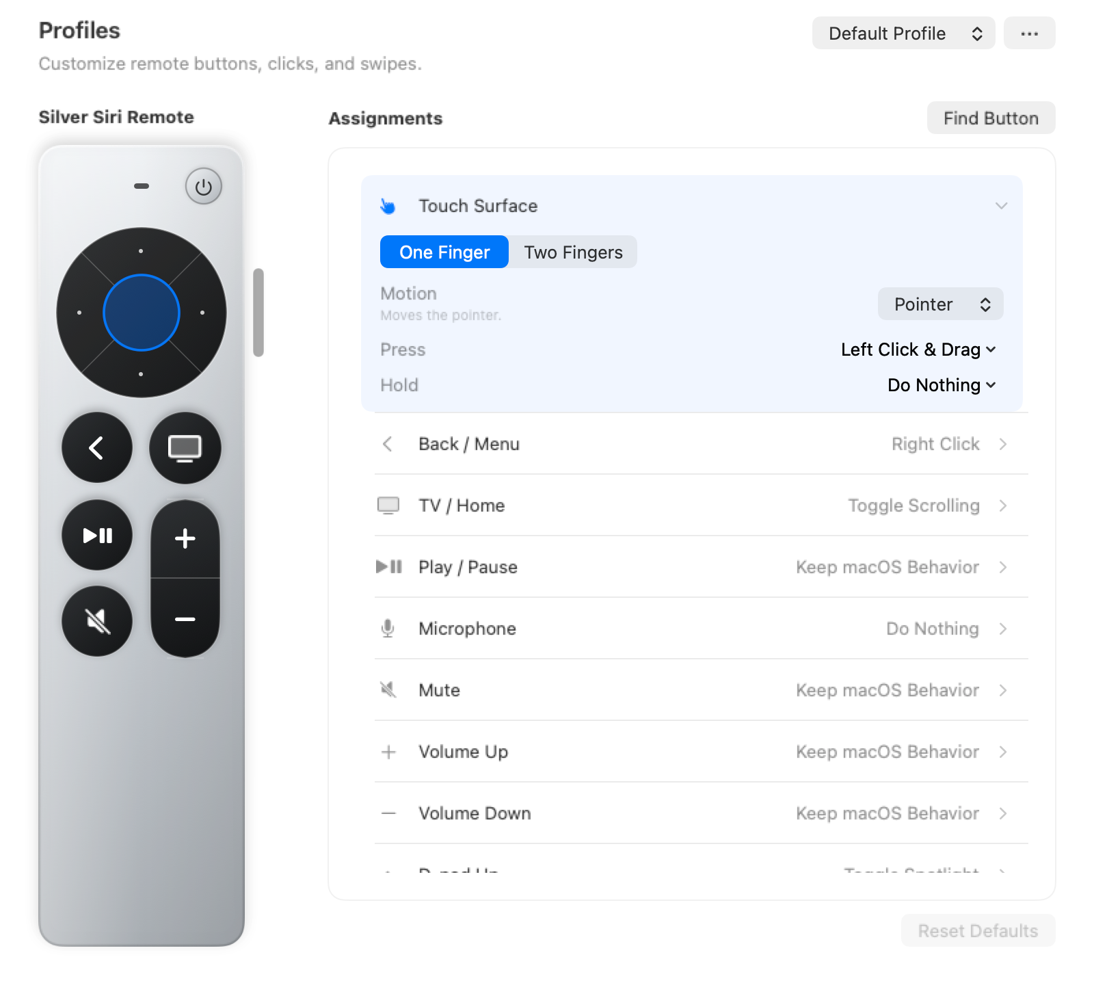Open the Press Left Click & Drag menu
1094x985 pixels.
(x=918, y=350)
